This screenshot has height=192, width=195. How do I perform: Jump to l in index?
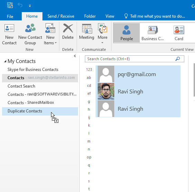pos(89,133)
